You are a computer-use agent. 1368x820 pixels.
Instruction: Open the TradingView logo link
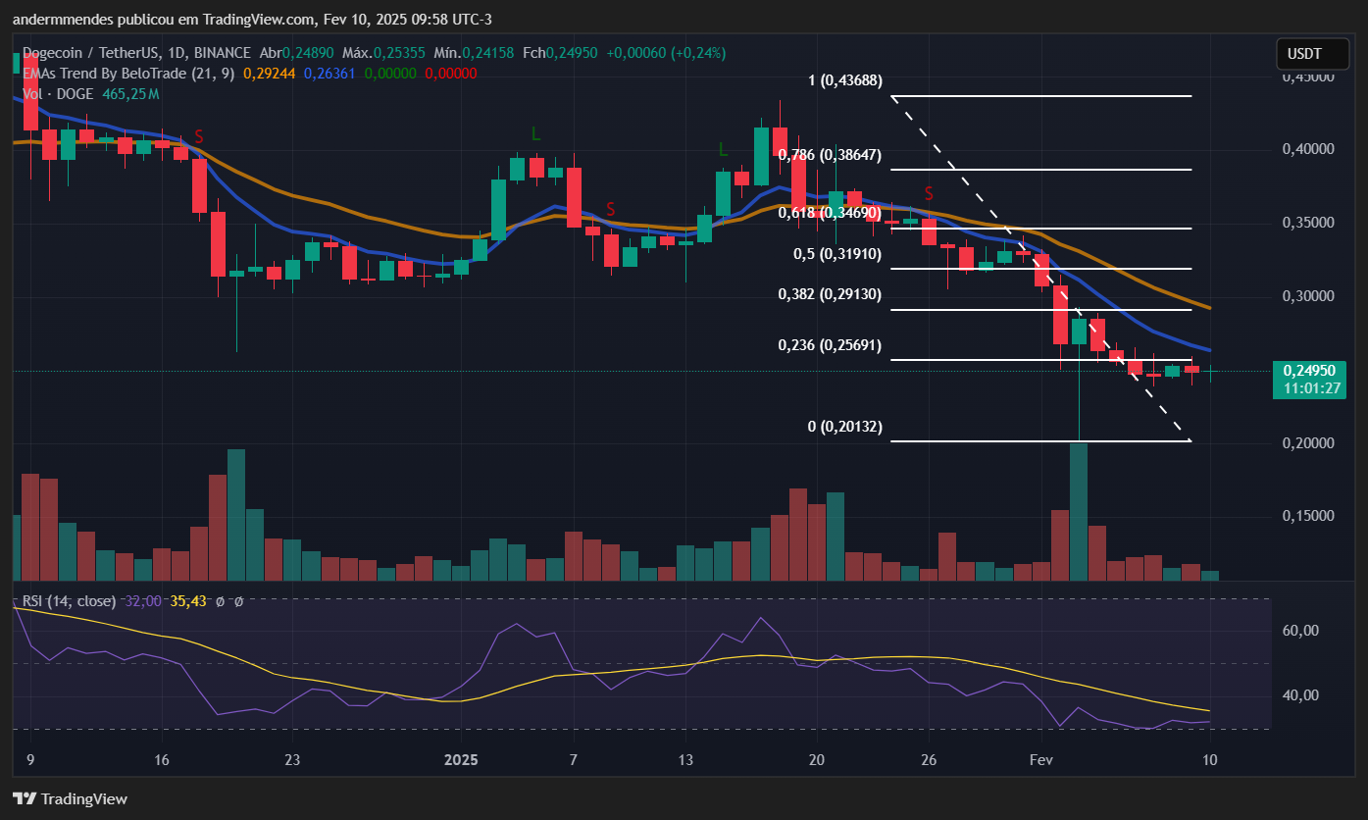pos(70,798)
